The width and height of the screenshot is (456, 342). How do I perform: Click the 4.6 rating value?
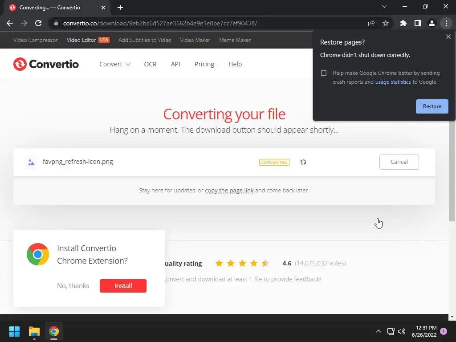coord(287,263)
